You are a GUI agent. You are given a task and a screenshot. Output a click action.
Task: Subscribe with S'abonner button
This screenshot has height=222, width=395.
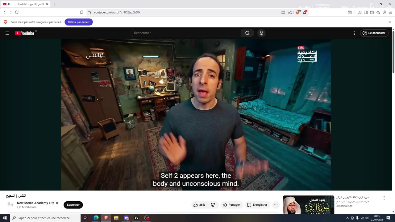tap(73, 205)
